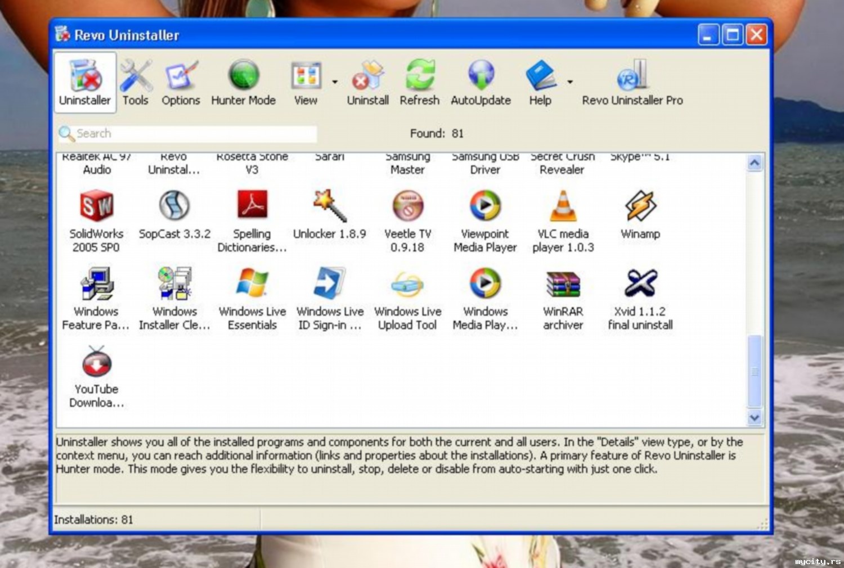
Task: Open the Help toolbar button
Action: [540, 83]
